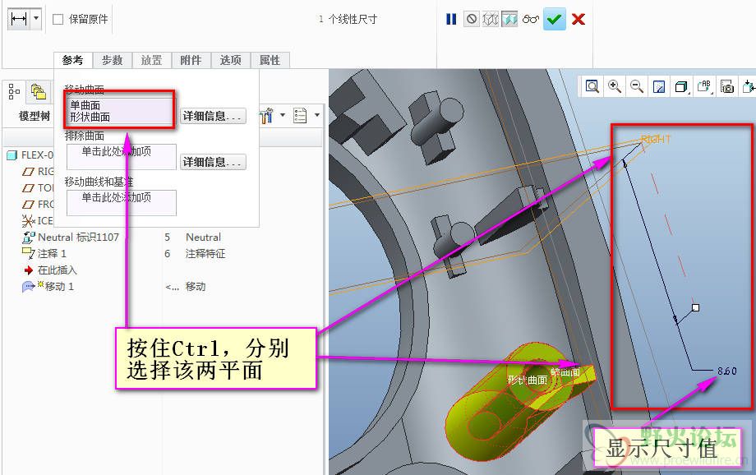Click the refit view icon
The width and height of the screenshot is (756, 475).
(x=592, y=87)
